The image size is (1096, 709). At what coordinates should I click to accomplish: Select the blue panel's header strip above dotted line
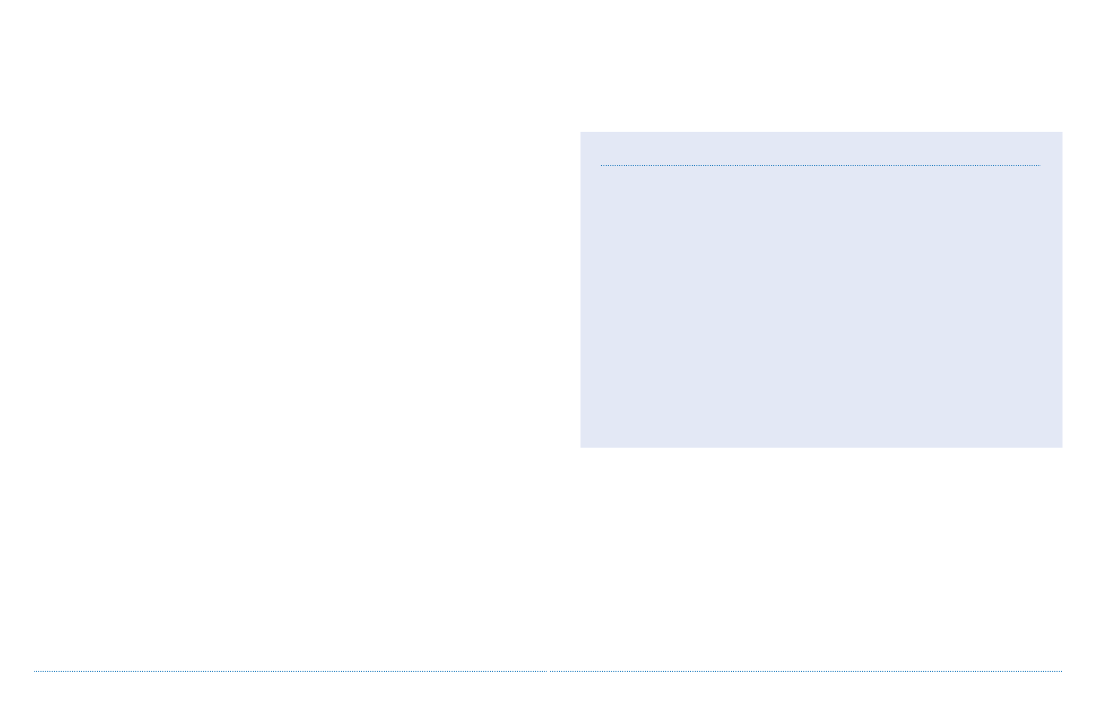[821, 148]
